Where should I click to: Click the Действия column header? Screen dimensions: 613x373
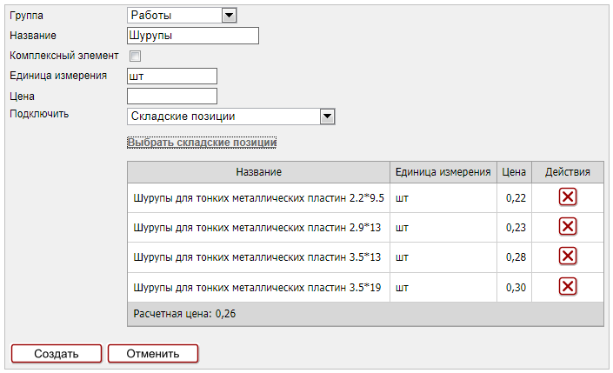click(567, 172)
